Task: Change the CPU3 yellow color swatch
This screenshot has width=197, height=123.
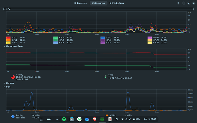Action: [8, 43]
